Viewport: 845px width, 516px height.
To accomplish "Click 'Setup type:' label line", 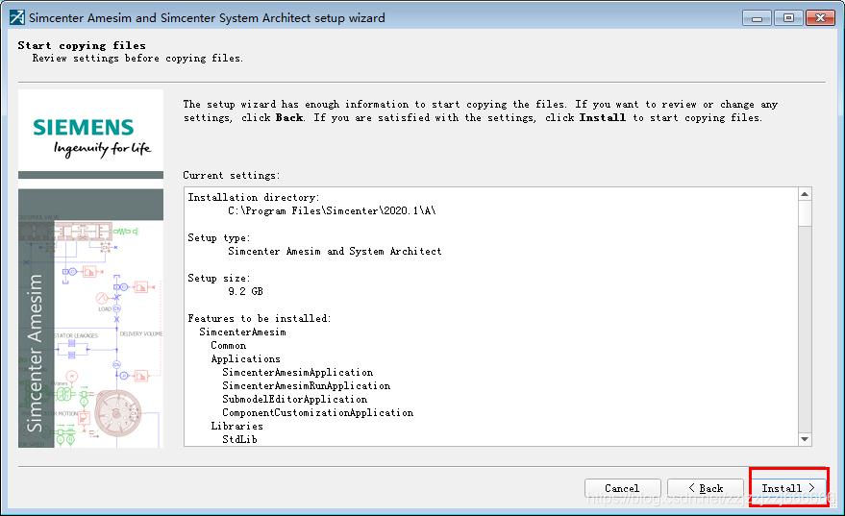I will (x=219, y=237).
